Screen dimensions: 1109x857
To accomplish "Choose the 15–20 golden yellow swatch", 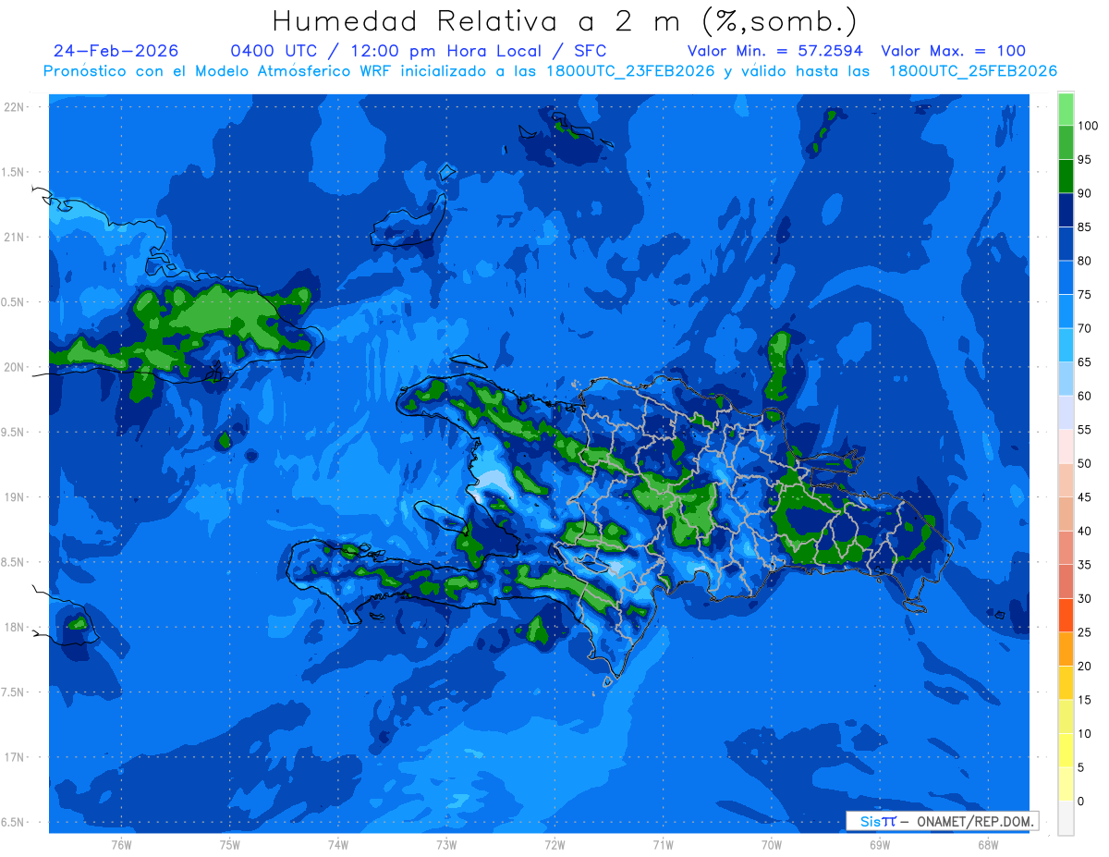I will (1066, 683).
